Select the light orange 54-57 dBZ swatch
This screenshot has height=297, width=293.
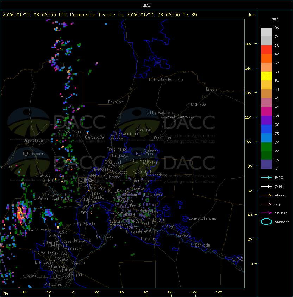pos(266,67)
